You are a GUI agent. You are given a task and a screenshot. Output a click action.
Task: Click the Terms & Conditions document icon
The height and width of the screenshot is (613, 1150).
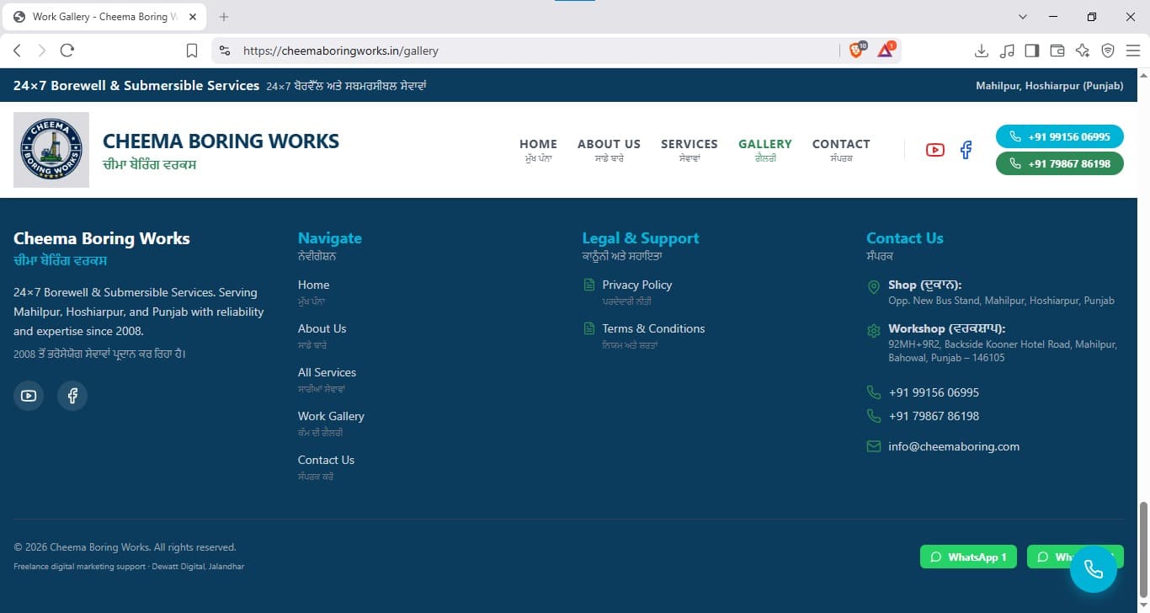(589, 328)
